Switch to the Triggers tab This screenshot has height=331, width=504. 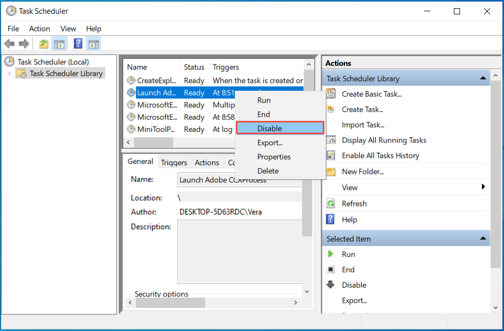[174, 162]
